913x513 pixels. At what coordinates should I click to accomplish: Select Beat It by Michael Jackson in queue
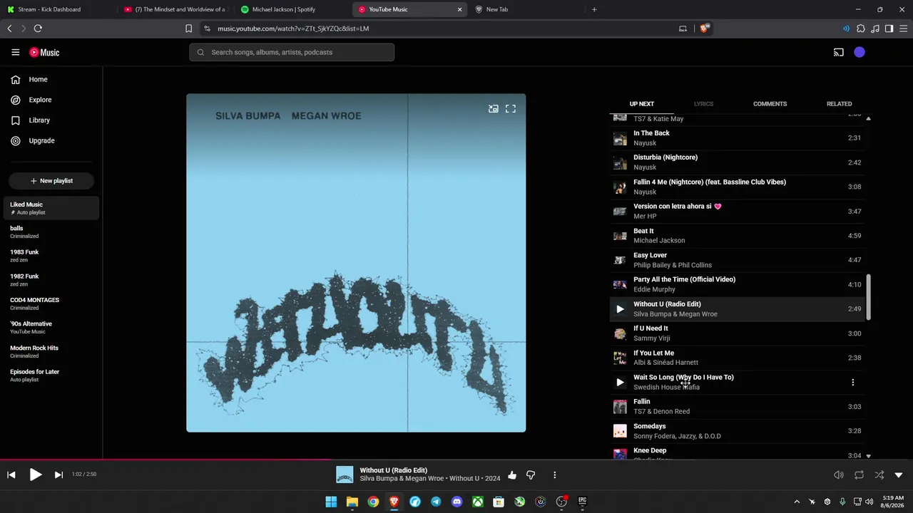(737, 236)
